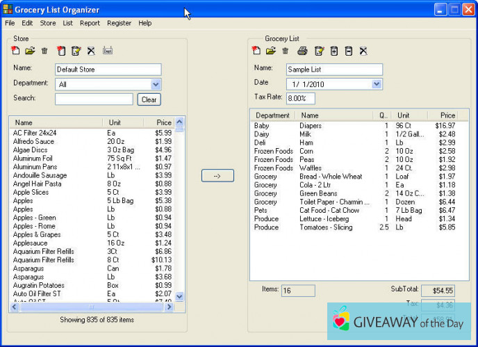Open the Register menu
The height and width of the screenshot is (347, 478).
119,23
